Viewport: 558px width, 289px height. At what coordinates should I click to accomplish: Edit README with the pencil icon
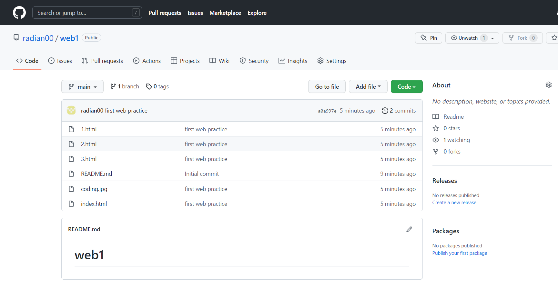point(409,229)
